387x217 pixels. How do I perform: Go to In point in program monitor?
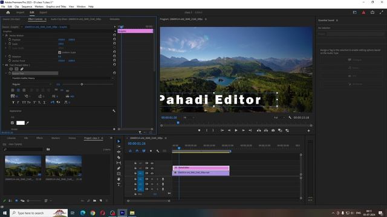tap(222, 130)
